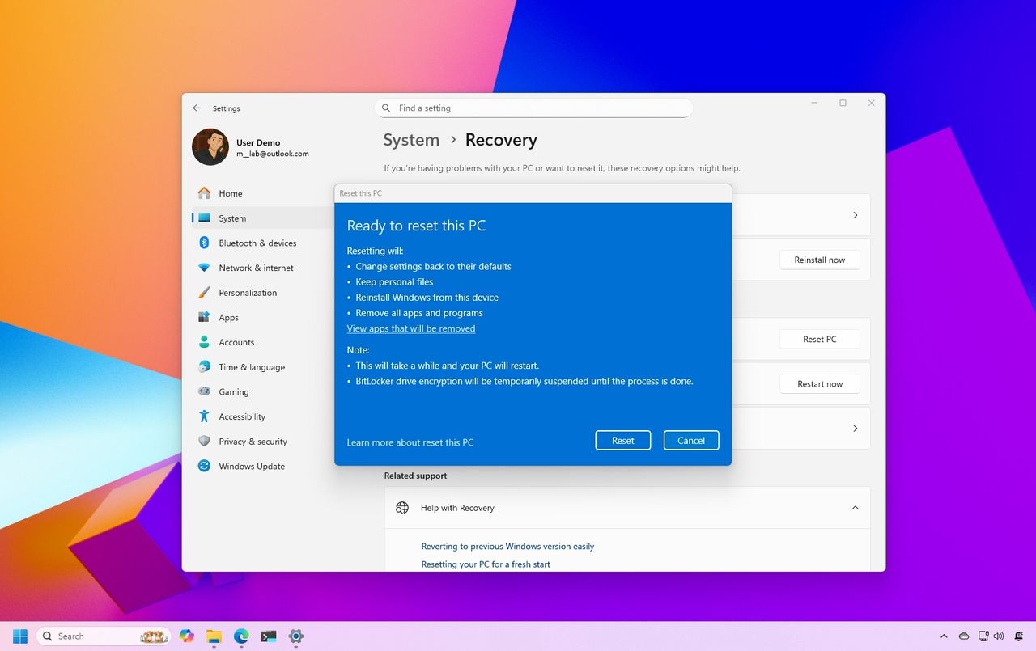Click the Accessibility icon in the sidebar

click(203, 416)
